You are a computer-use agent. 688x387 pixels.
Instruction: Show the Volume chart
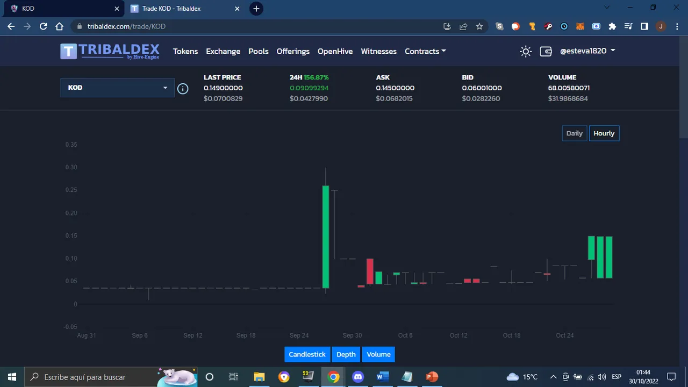tap(378, 354)
